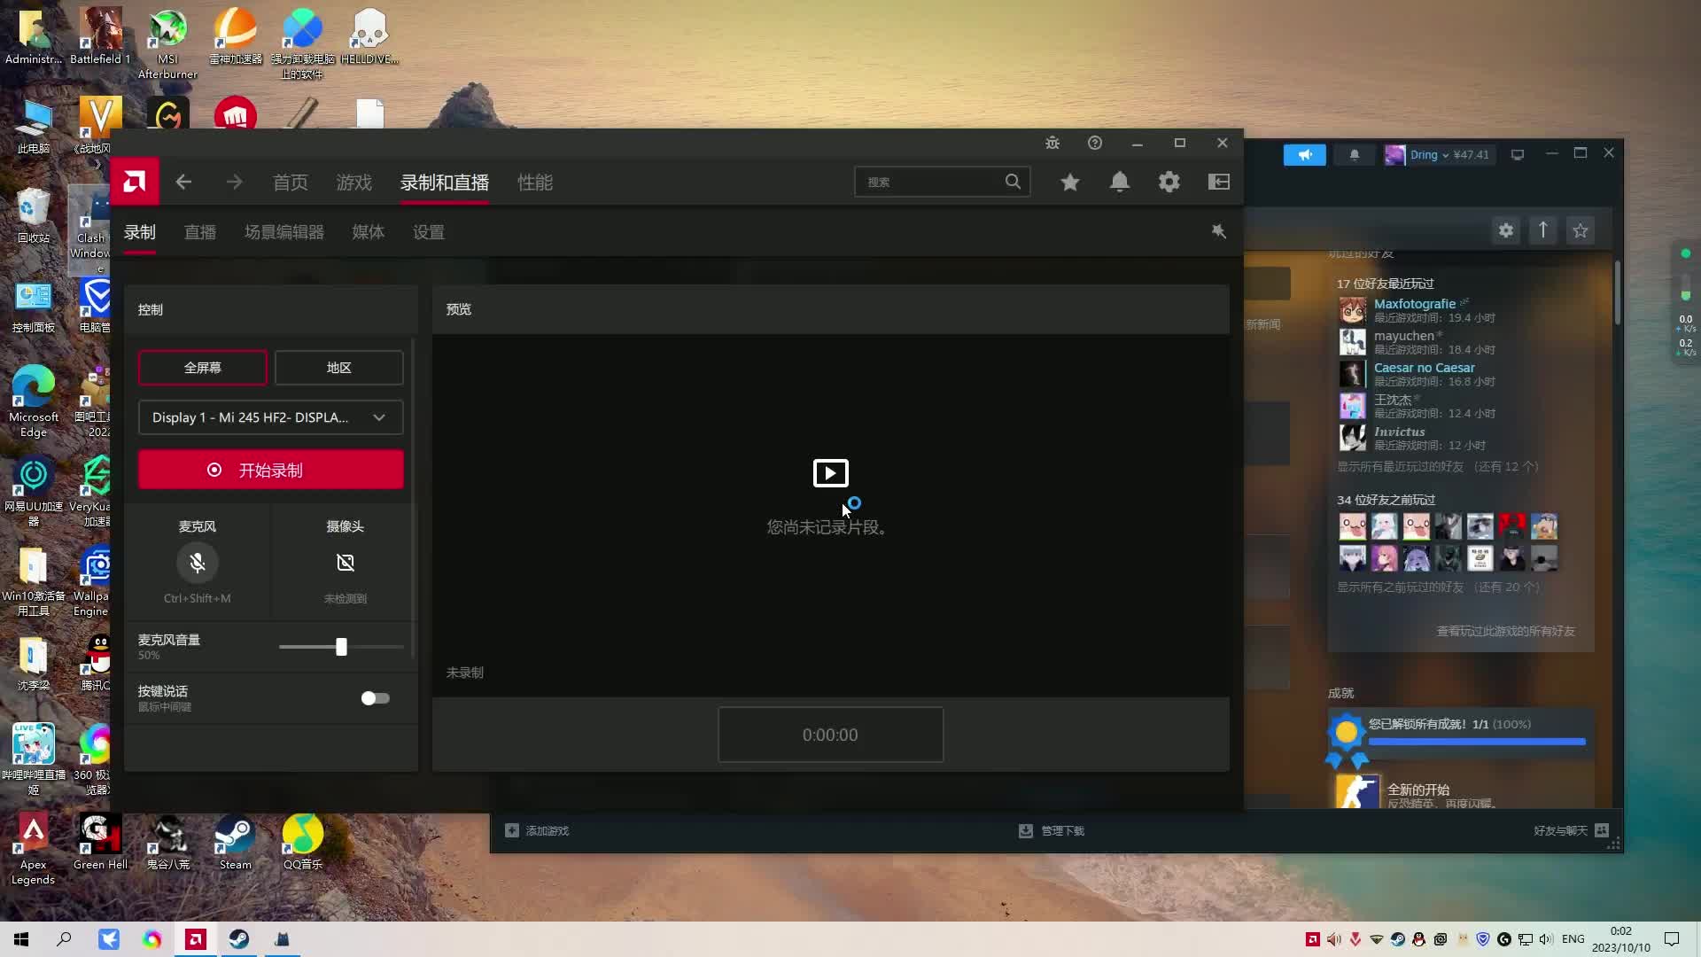The height and width of the screenshot is (957, 1701).
Task: Toggle the camera button
Action: point(346,563)
